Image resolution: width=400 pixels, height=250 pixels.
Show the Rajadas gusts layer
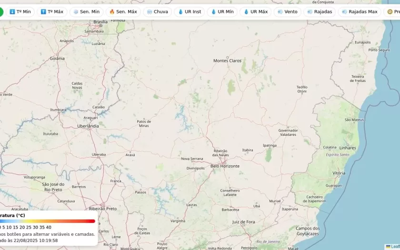coord(320,12)
